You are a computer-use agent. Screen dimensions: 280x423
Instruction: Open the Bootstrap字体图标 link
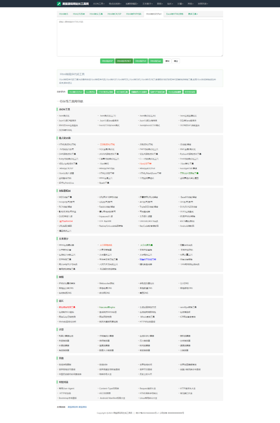(x=68, y=398)
